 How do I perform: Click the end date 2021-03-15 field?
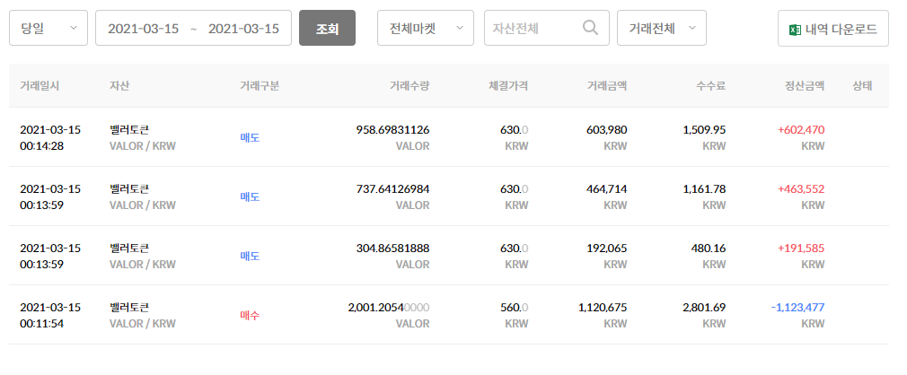point(243,29)
